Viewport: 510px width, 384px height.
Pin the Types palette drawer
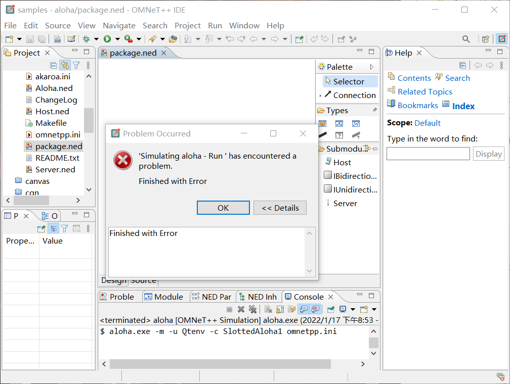(x=375, y=110)
